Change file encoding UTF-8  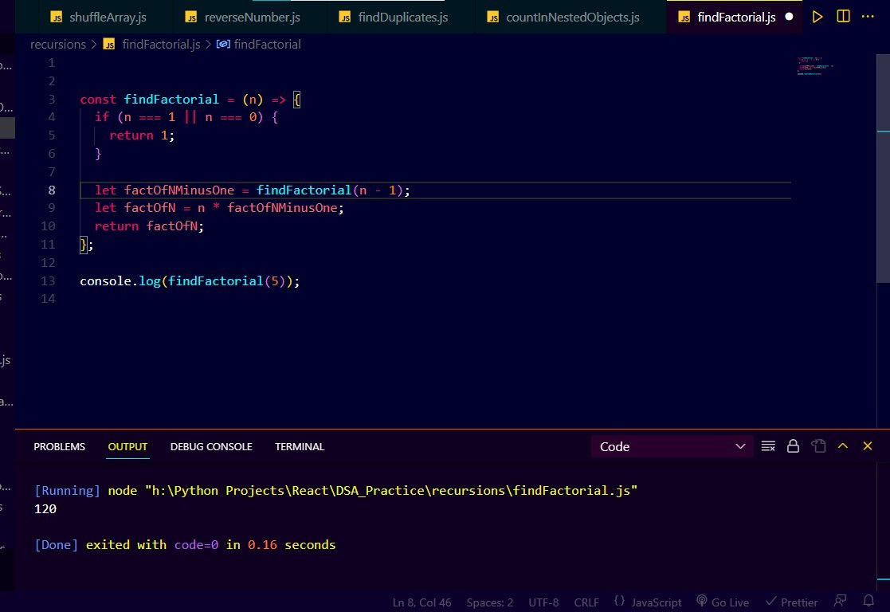coord(543,602)
